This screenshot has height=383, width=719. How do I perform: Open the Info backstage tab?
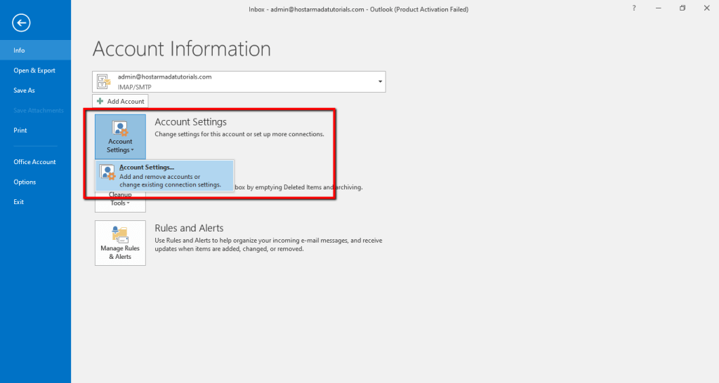coord(35,51)
